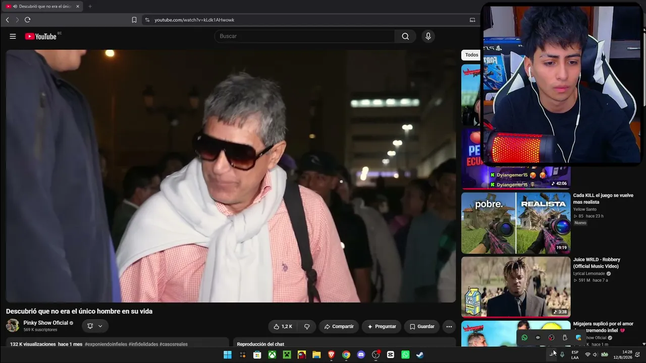Screen dimensions: 646x363
Task: Open Steam from the taskbar
Action: [x=420, y=355]
